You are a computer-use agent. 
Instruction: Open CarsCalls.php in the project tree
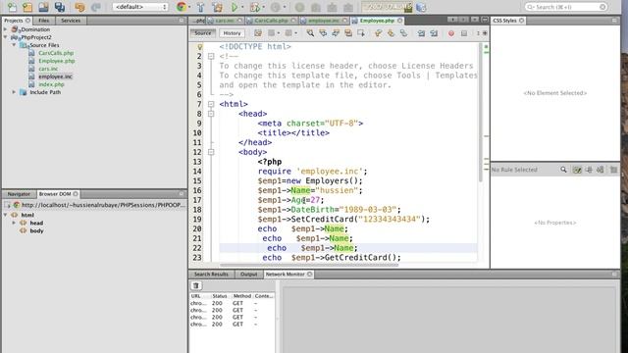(x=56, y=53)
